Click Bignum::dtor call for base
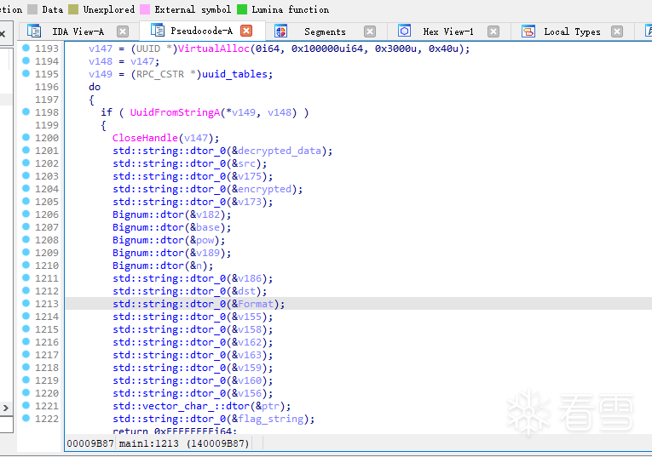Image resolution: width=652 pixels, height=457 pixels. [x=148, y=227]
